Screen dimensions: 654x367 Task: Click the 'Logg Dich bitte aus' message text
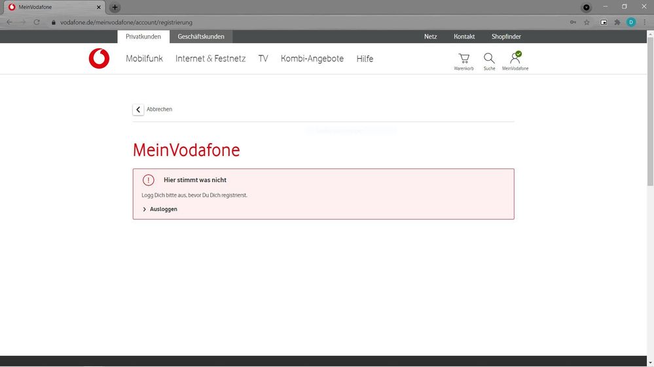[194, 195]
